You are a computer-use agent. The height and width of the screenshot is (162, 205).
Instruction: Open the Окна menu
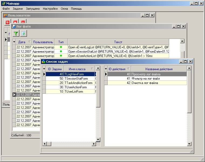[x=64, y=9]
